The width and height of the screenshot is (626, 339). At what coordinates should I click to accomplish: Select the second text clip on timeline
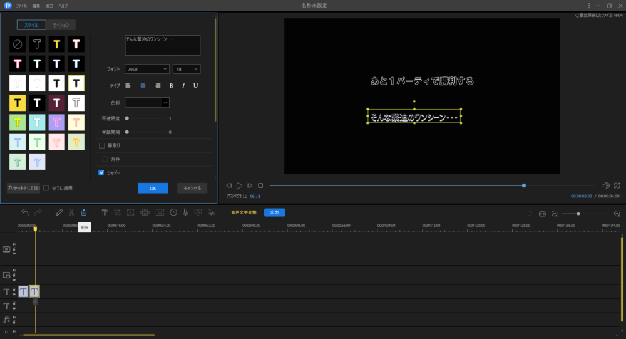coord(34,292)
